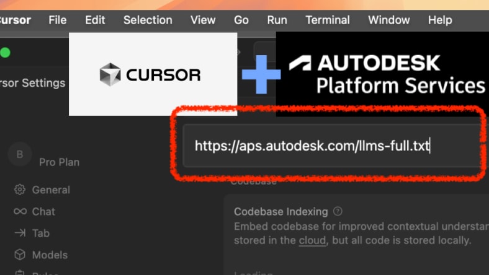Click the B account avatar
The height and width of the screenshot is (275, 489).
tap(19, 154)
